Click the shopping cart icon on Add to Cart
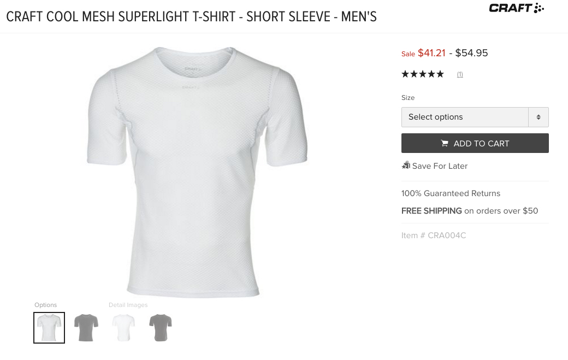Viewport: 568px width, 360px height. click(x=445, y=143)
